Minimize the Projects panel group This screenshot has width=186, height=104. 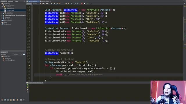[25, 1]
